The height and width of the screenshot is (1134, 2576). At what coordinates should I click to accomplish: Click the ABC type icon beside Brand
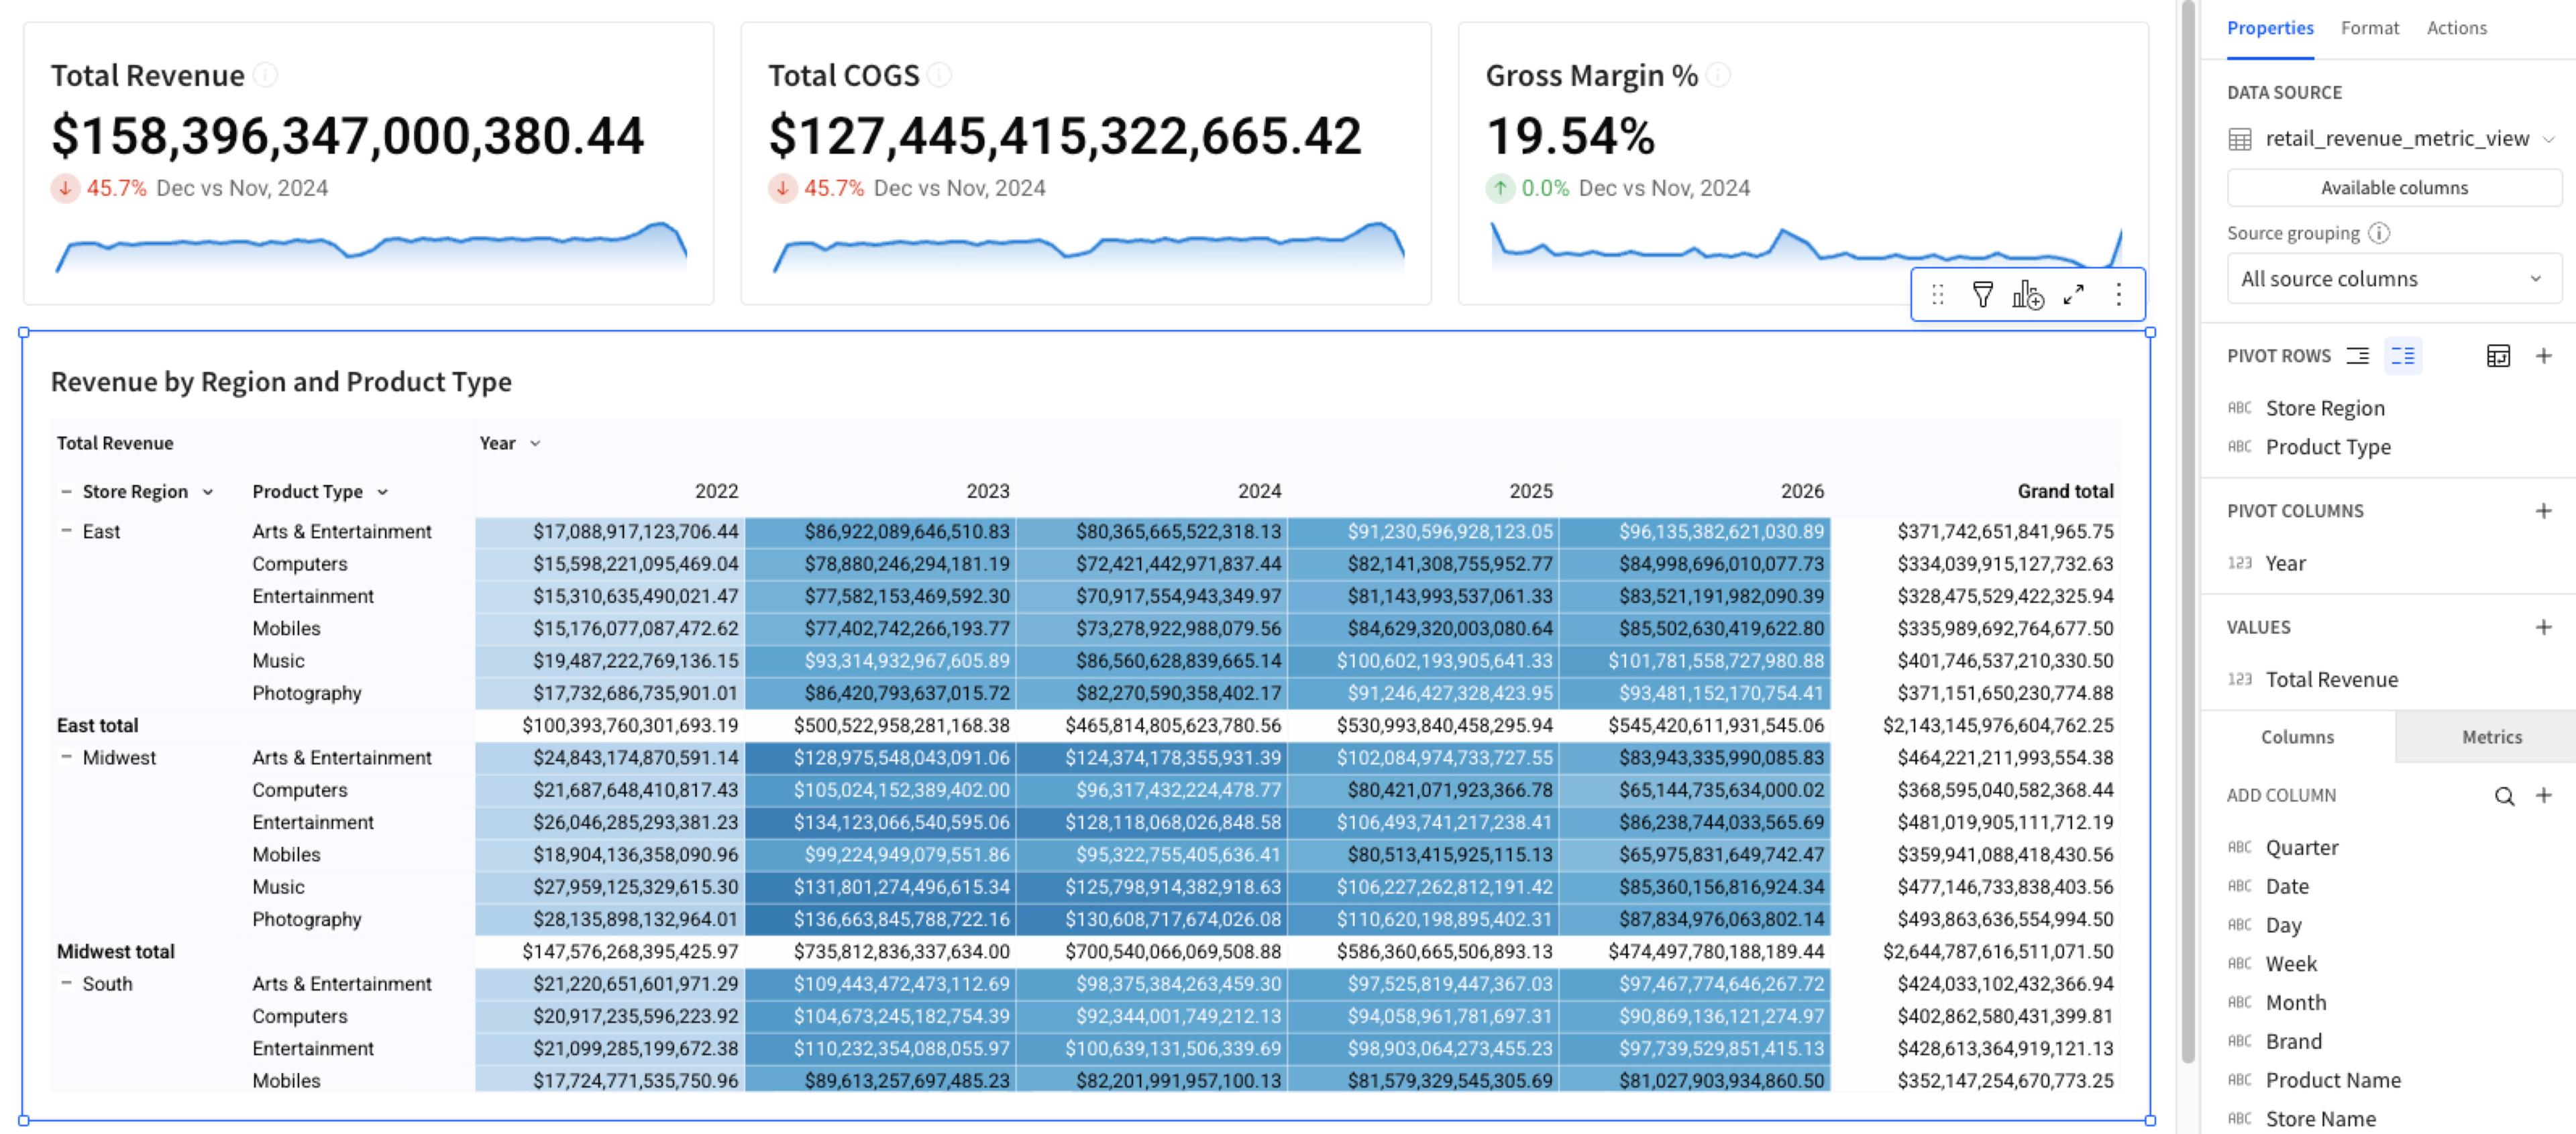tap(2240, 1041)
